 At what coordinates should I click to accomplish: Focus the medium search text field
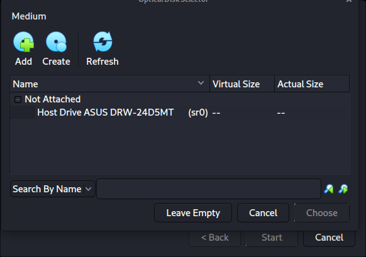209,189
